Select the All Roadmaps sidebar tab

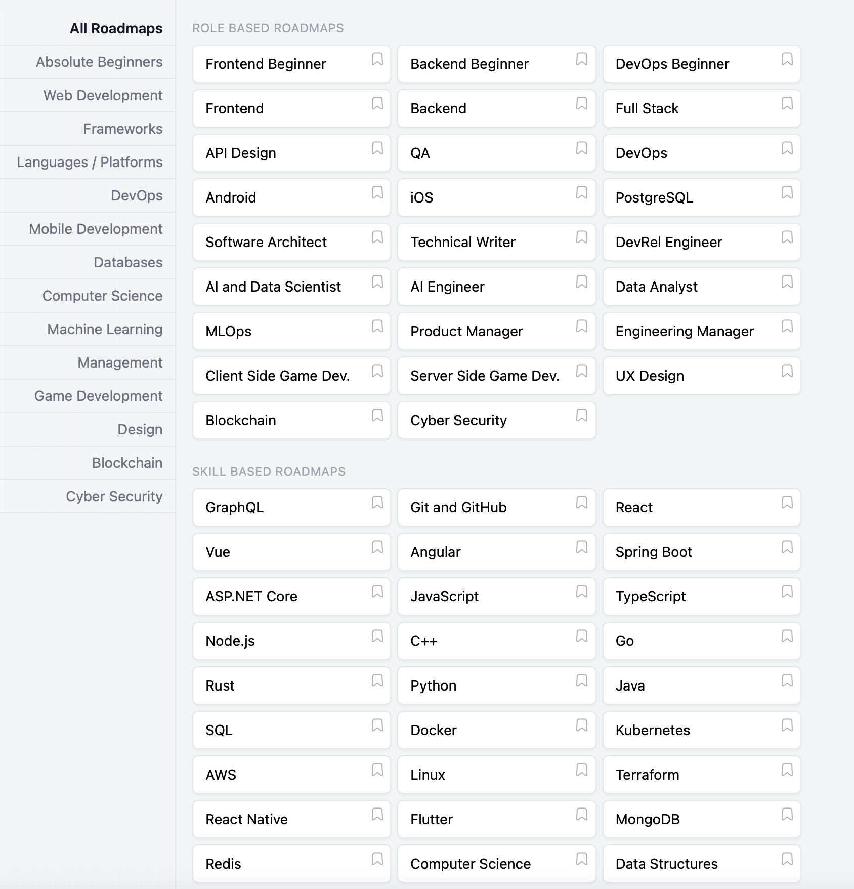(116, 28)
